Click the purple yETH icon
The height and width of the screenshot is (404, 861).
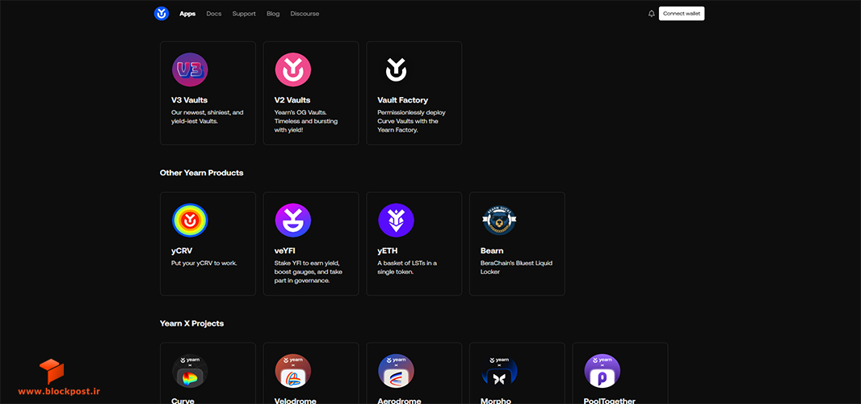396,221
